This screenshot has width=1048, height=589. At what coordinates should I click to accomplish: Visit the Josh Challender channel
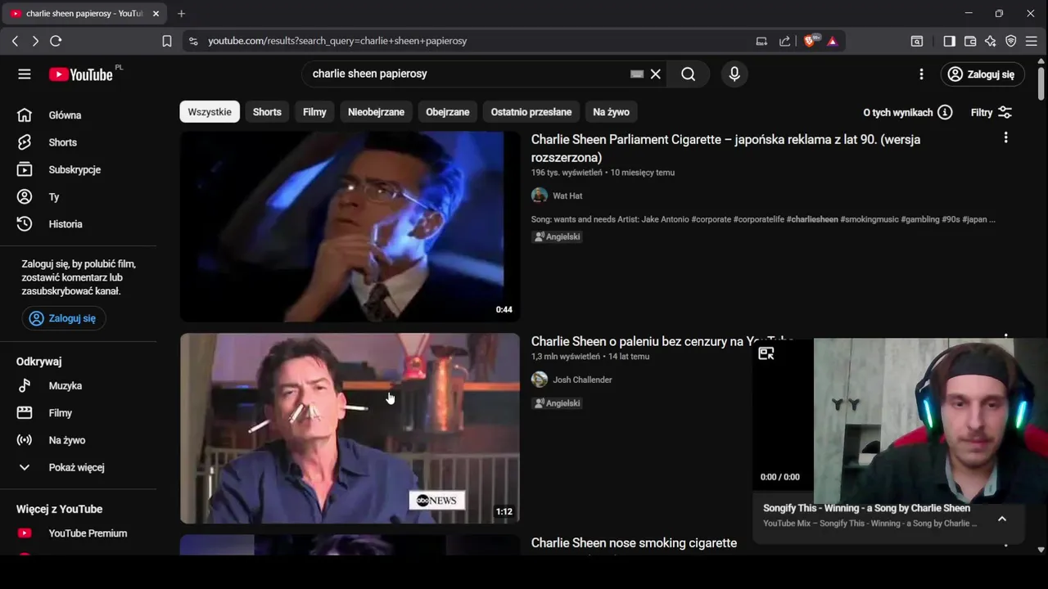[x=582, y=380]
